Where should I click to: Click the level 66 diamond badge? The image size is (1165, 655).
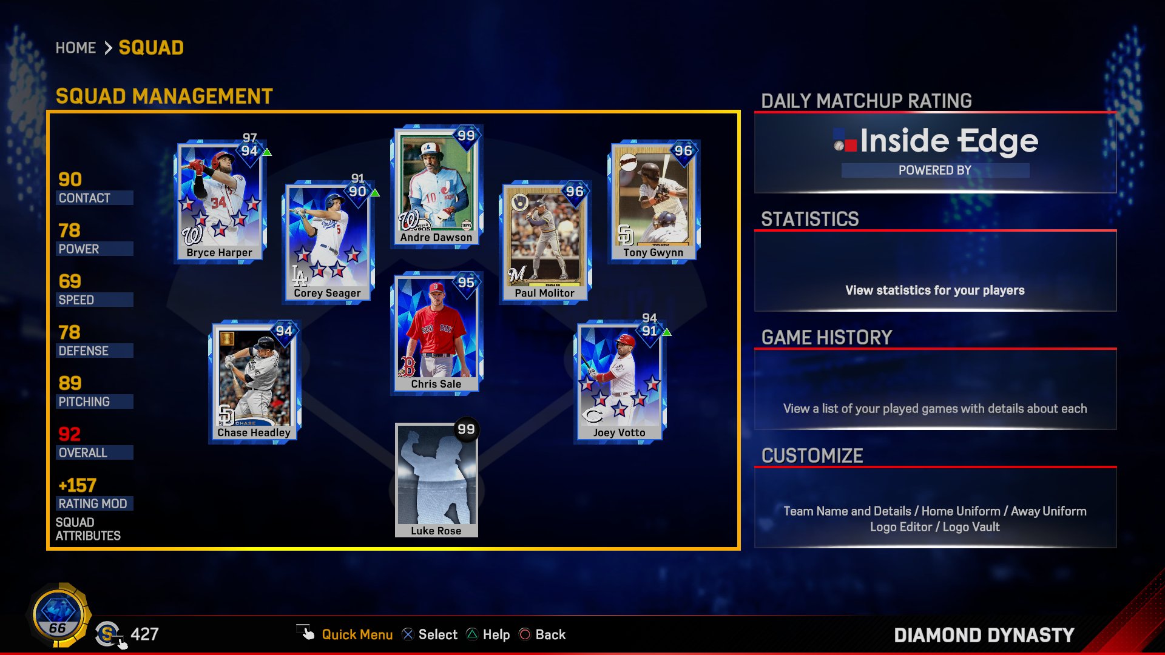coord(58,615)
